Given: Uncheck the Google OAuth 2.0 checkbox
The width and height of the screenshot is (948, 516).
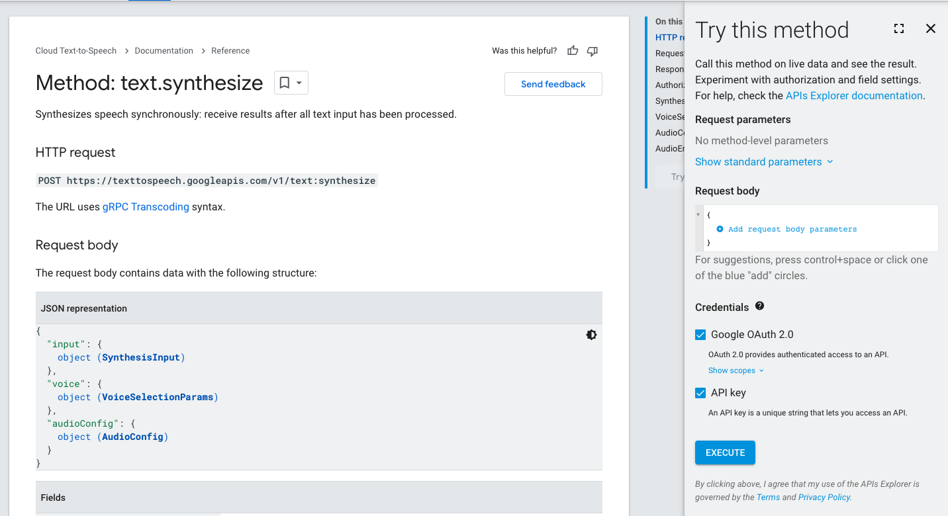Looking at the screenshot, I should point(700,335).
